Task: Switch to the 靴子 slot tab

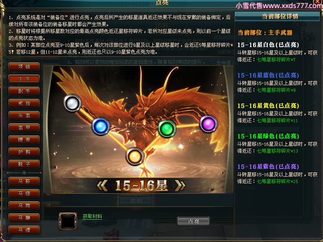Action: tap(24, 164)
